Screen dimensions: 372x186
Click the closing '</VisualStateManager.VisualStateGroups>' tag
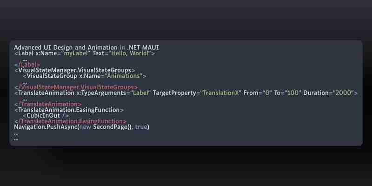[x=76, y=87]
